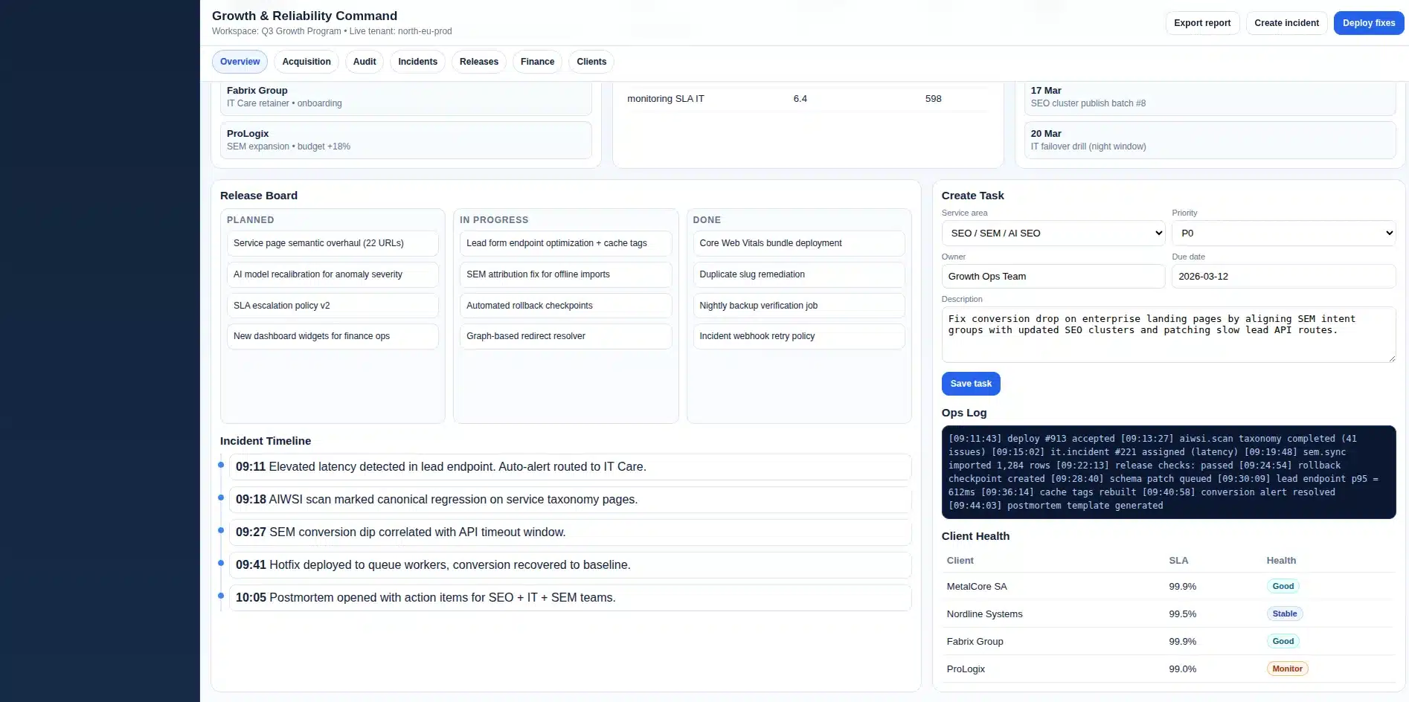Click the Save task button
The height and width of the screenshot is (702, 1409).
pos(971,384)
